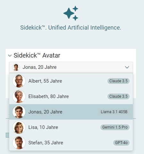Click the Llama 3.1 405B badge

114,112
